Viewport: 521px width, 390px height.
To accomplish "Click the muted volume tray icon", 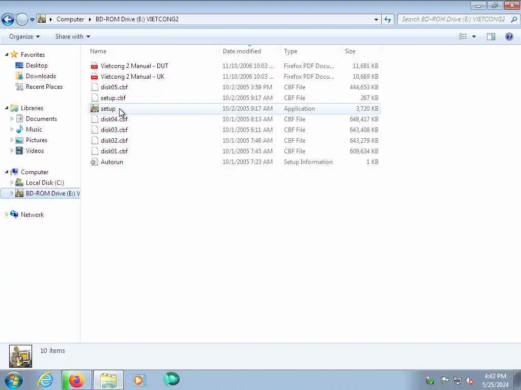I will click(x=470, y=380).
